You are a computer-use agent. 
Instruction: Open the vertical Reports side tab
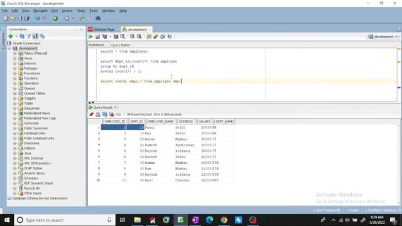pos(3,40)
